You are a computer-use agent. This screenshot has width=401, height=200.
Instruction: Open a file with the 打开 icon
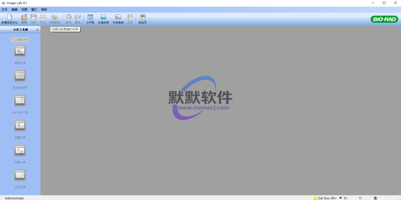point(24,18)
